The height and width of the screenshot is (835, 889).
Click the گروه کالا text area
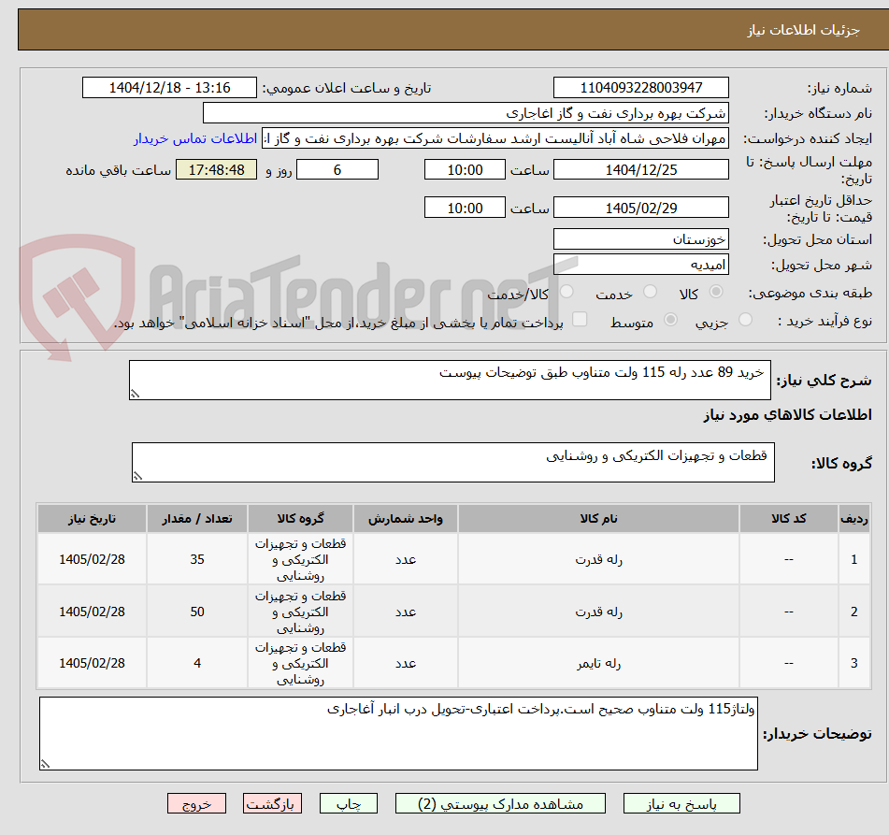tap(453, 462)
